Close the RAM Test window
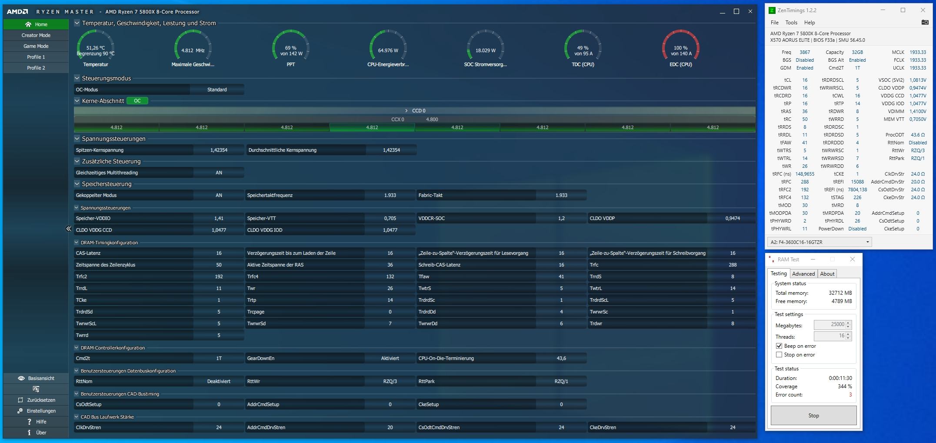This screenshot has height=443, width=936. [853, 260]
